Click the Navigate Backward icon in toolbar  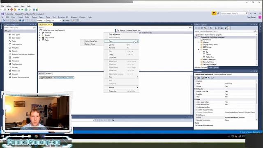coord(4,21)
